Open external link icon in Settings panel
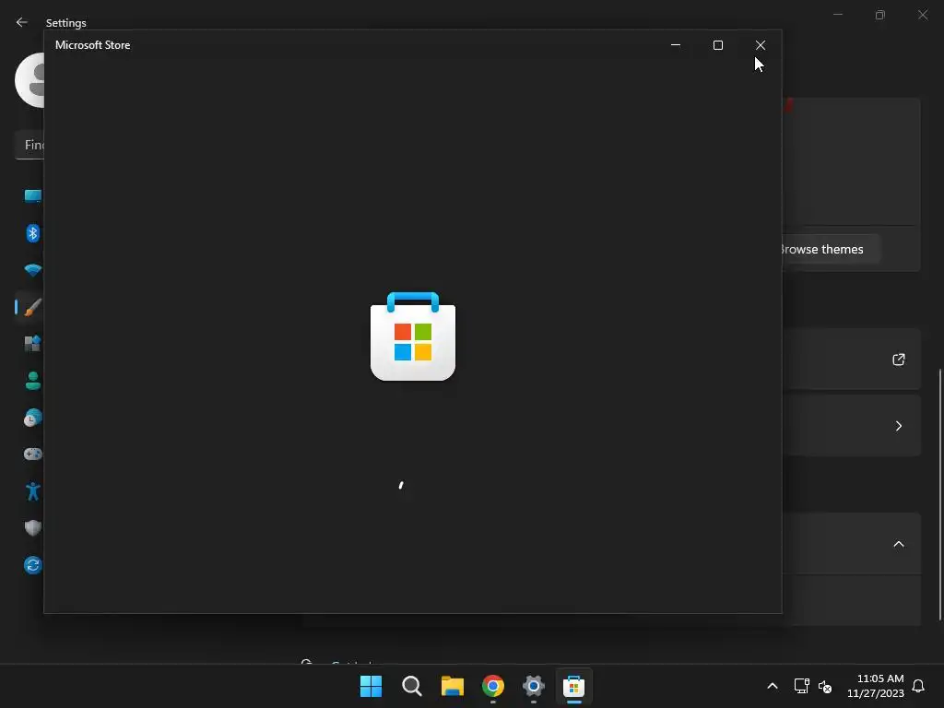 click(x=898, y=360)
